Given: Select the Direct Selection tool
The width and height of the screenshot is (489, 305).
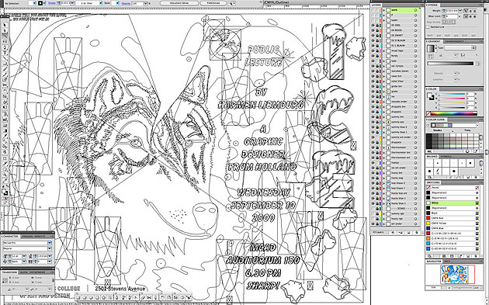Looking at the screenshot, I should (x=5, y=30).
